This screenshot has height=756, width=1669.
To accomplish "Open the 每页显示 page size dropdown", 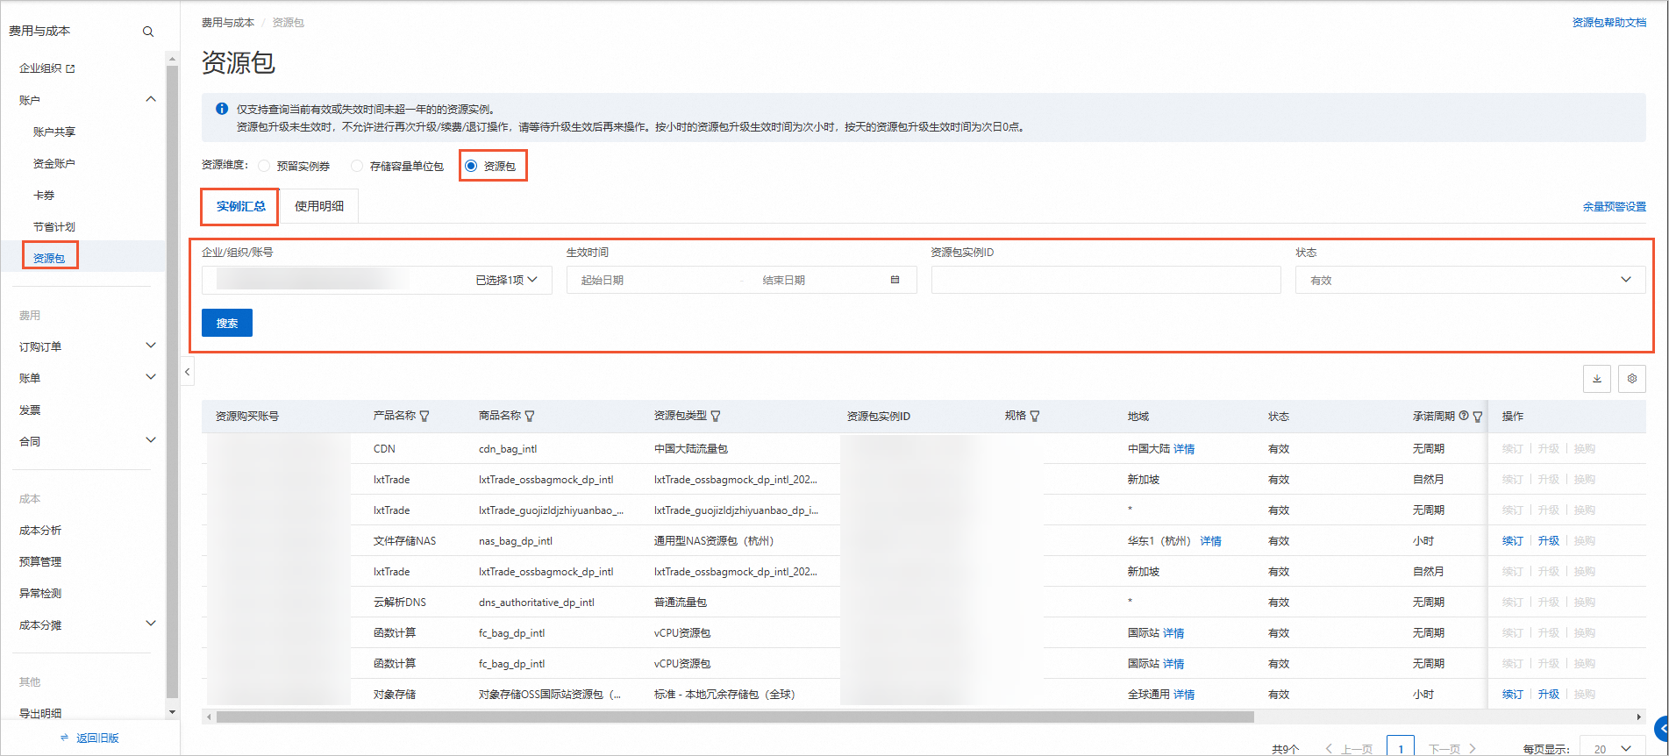I will click(x=1612, y=749).
